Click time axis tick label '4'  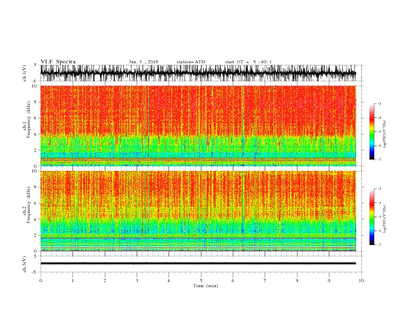click(169, 281)
